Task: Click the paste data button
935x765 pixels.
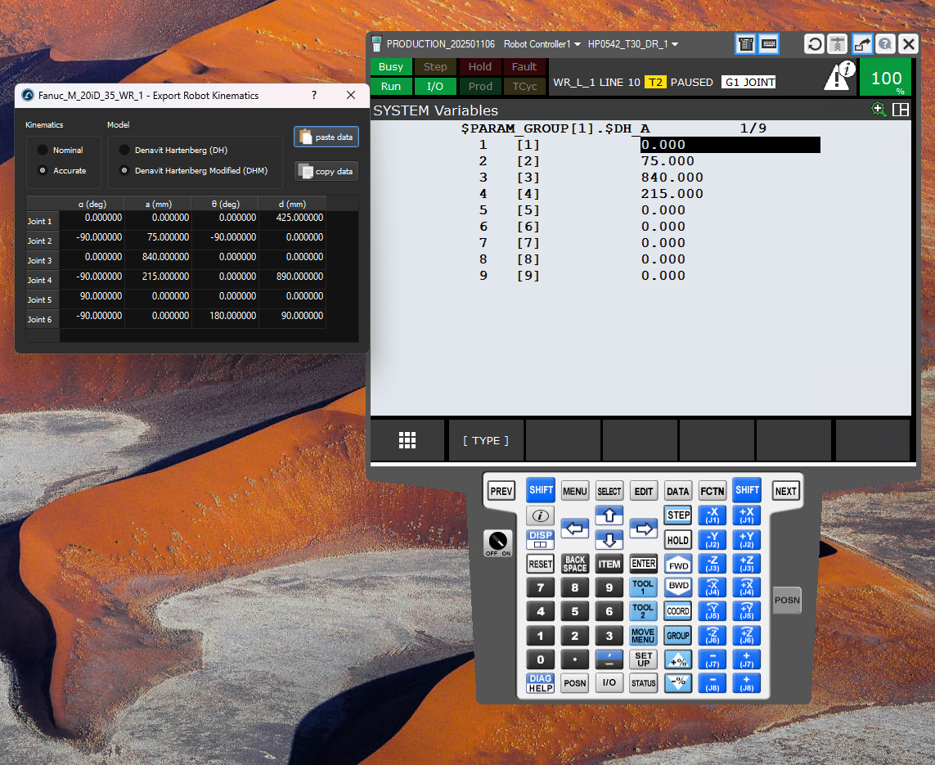Action: tap(326, 137)
